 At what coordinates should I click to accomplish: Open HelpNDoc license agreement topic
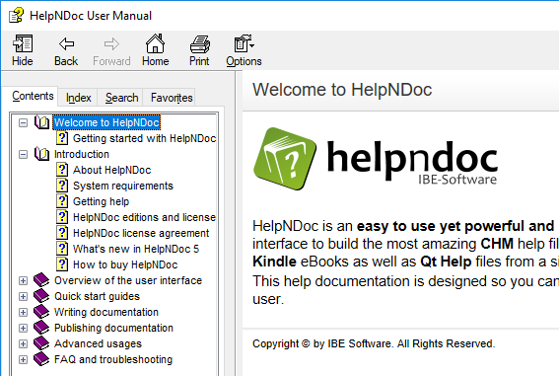point(141,233)
